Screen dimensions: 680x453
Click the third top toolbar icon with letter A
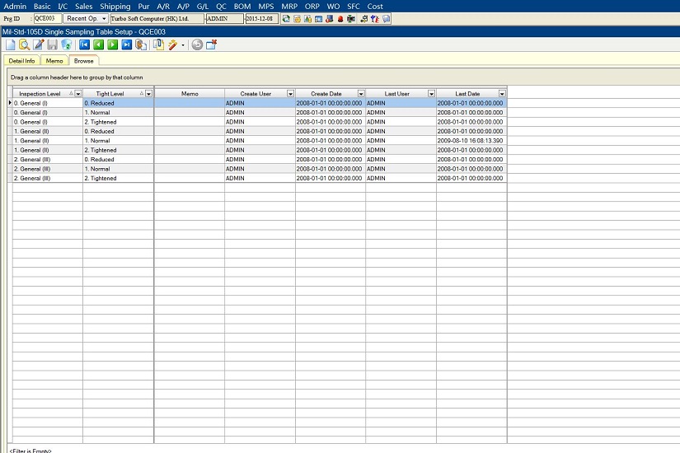tap(308, 19)
